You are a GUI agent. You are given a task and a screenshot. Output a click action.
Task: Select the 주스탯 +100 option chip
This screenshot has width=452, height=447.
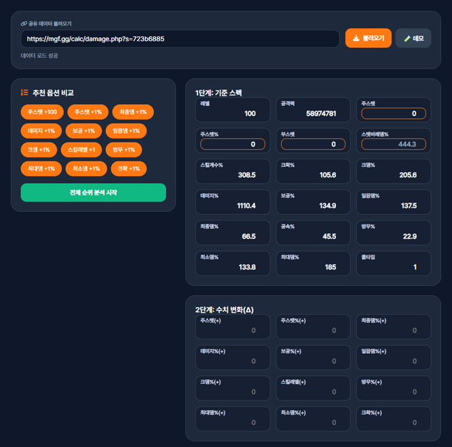[43, 111]
